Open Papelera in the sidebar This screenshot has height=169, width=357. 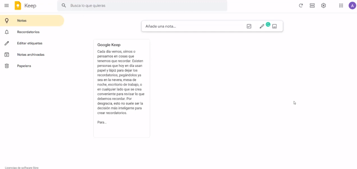coord(32,66)
